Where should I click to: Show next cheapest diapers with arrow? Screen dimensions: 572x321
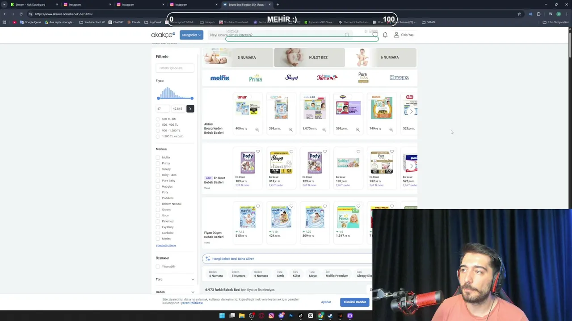click(x=412, y=166)
